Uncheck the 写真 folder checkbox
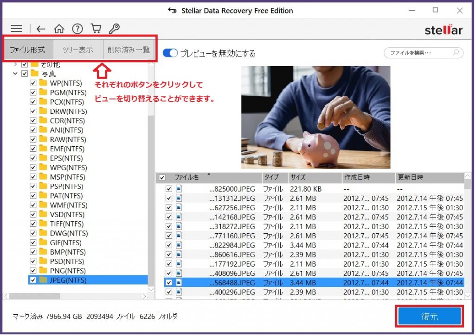 (25, 74)
